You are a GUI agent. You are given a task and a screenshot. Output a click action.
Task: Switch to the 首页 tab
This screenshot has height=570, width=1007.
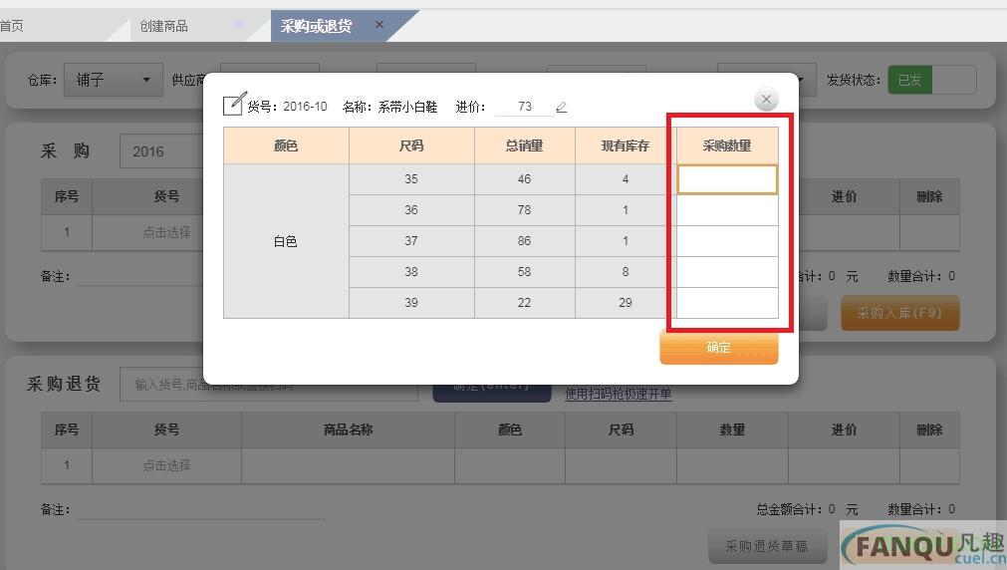[12, 26]
